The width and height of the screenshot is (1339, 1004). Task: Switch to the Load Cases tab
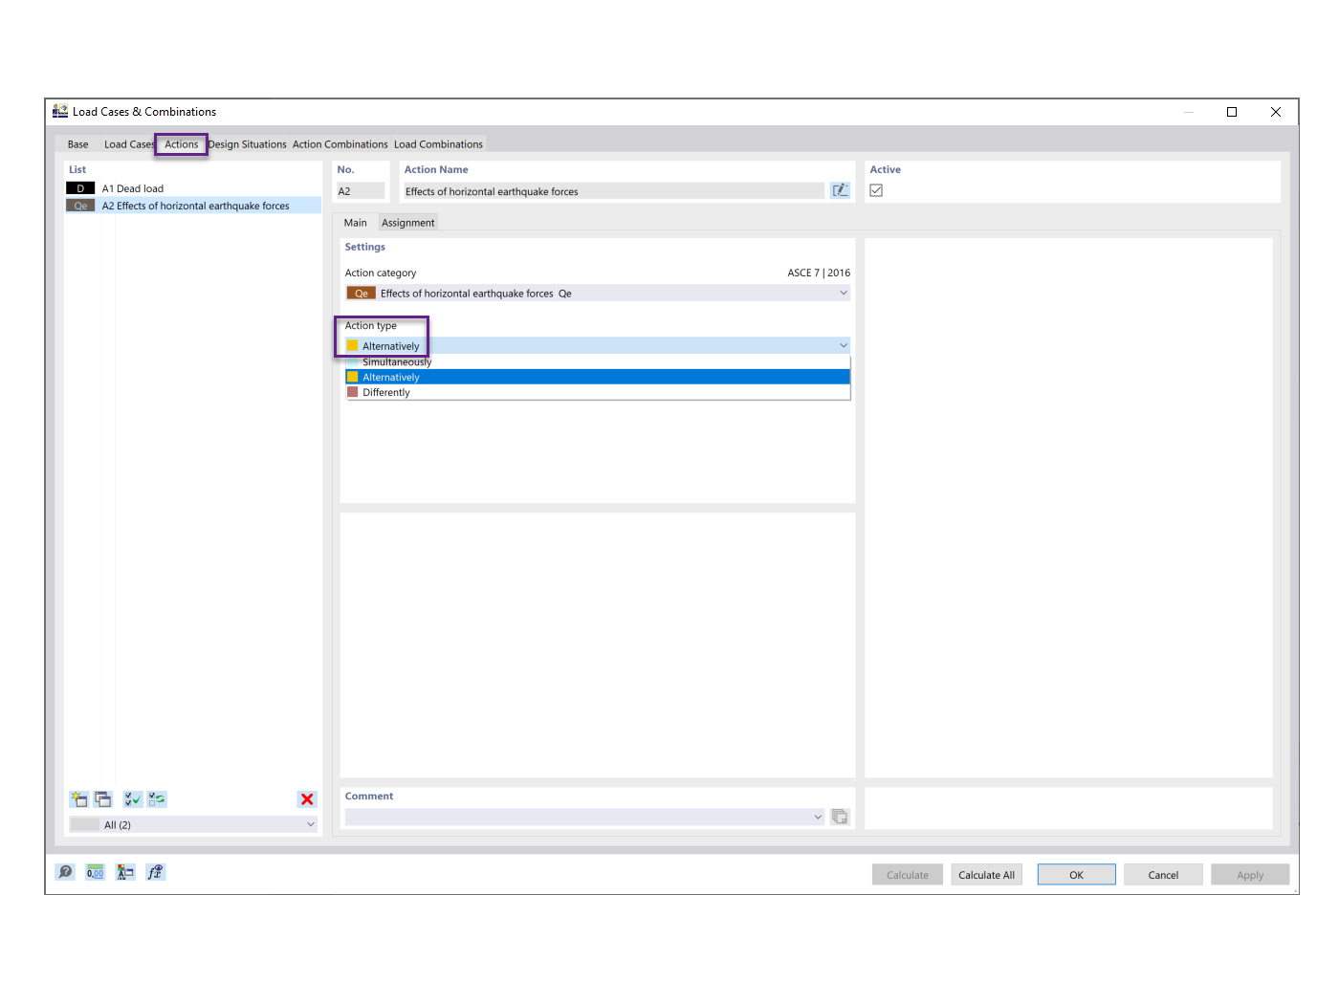(x=128, y=144)
